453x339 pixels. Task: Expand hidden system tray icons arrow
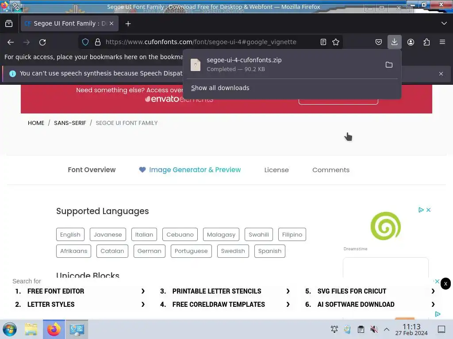(x=387, y=329)
